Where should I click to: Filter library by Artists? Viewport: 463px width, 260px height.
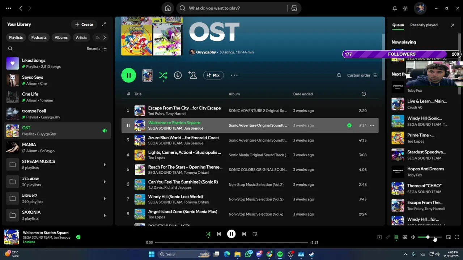click(81, 38)
